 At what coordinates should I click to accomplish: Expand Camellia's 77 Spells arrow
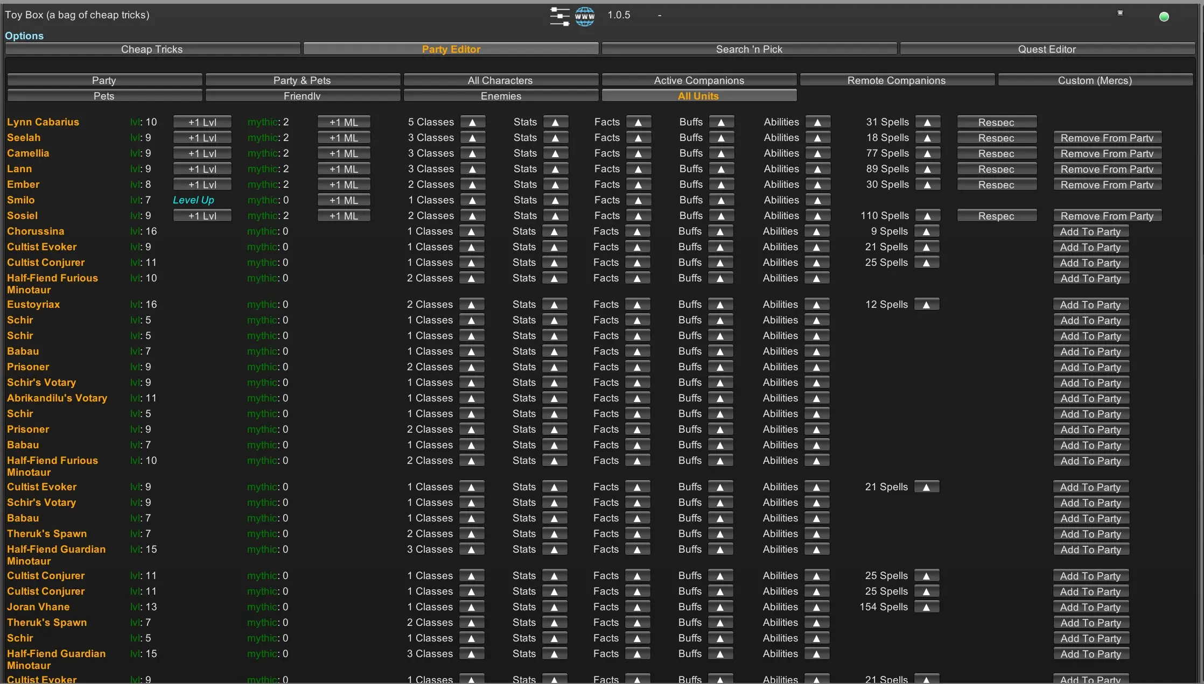tap(927, 153)
